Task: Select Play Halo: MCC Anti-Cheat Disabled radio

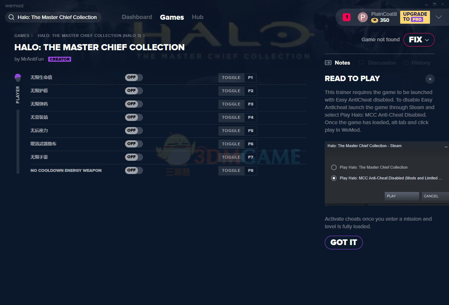Action: [x=334, y=178]
